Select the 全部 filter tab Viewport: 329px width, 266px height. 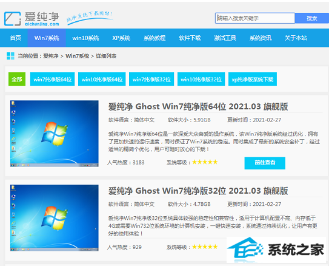tap(17, 80)
